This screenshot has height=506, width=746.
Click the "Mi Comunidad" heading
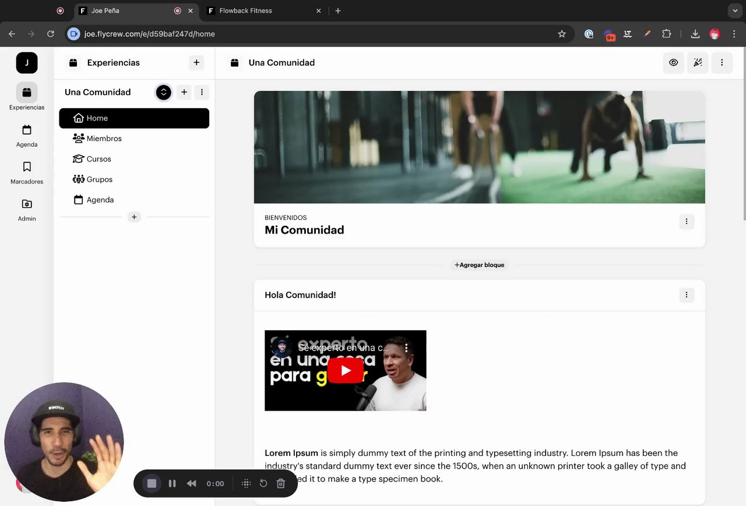[304, 230]
